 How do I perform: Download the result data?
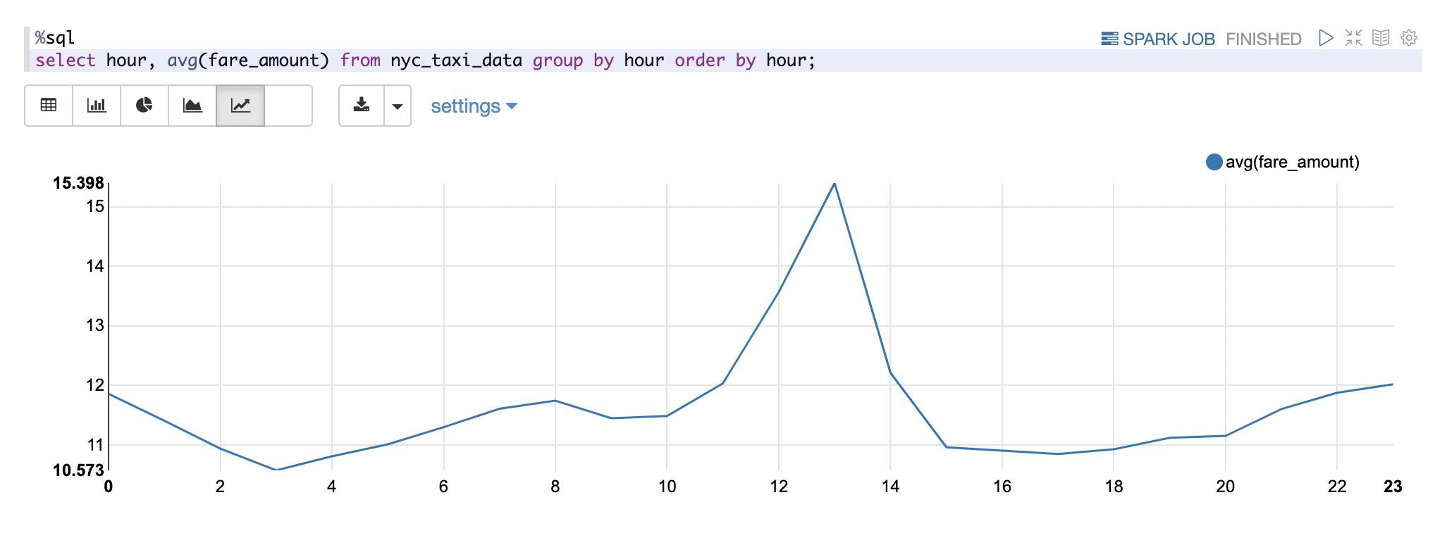[362, 106]
